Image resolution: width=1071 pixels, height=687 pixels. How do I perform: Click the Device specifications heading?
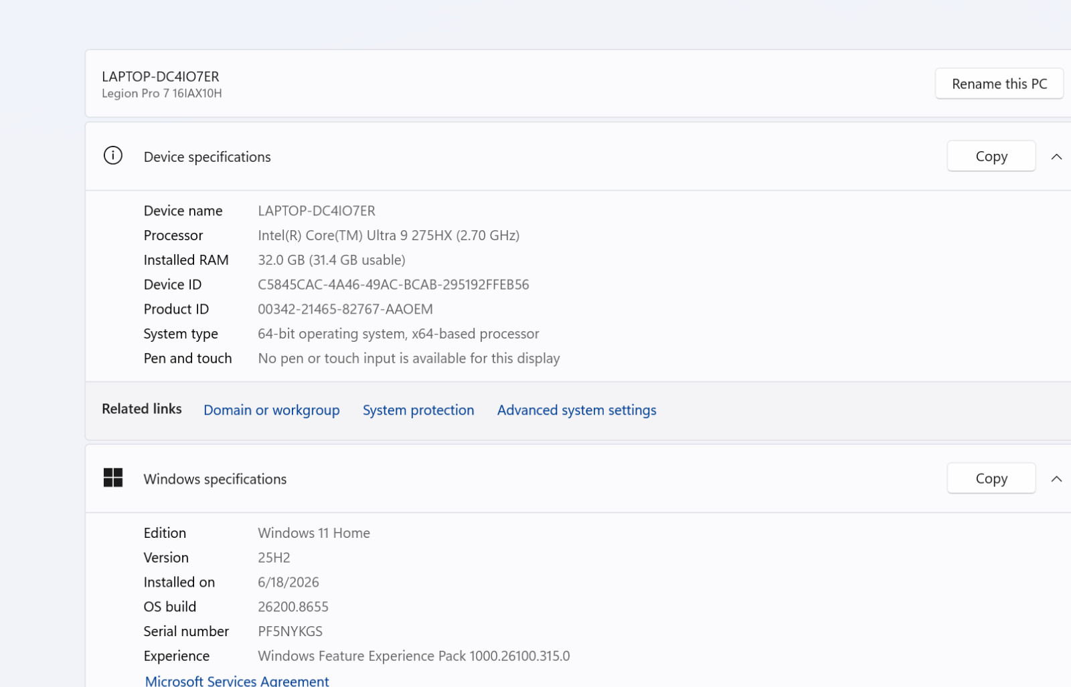tap(207, 157)
